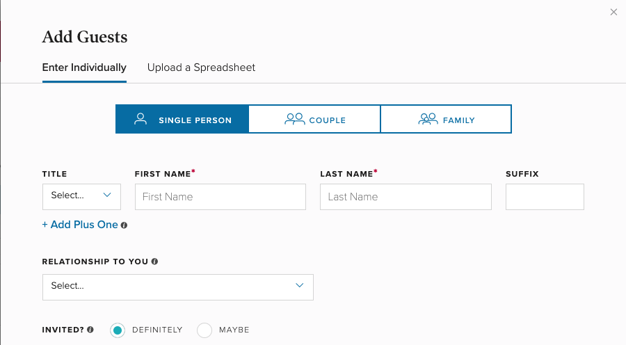626x345 pixels.
Task: Click the chevron arrow in Title select
Action: (x=107, y=195)
